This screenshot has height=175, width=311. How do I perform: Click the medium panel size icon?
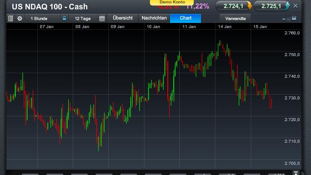(x=289, y=19)
